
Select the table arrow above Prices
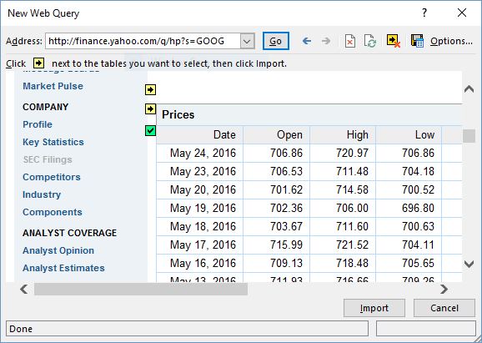[150, 90]
